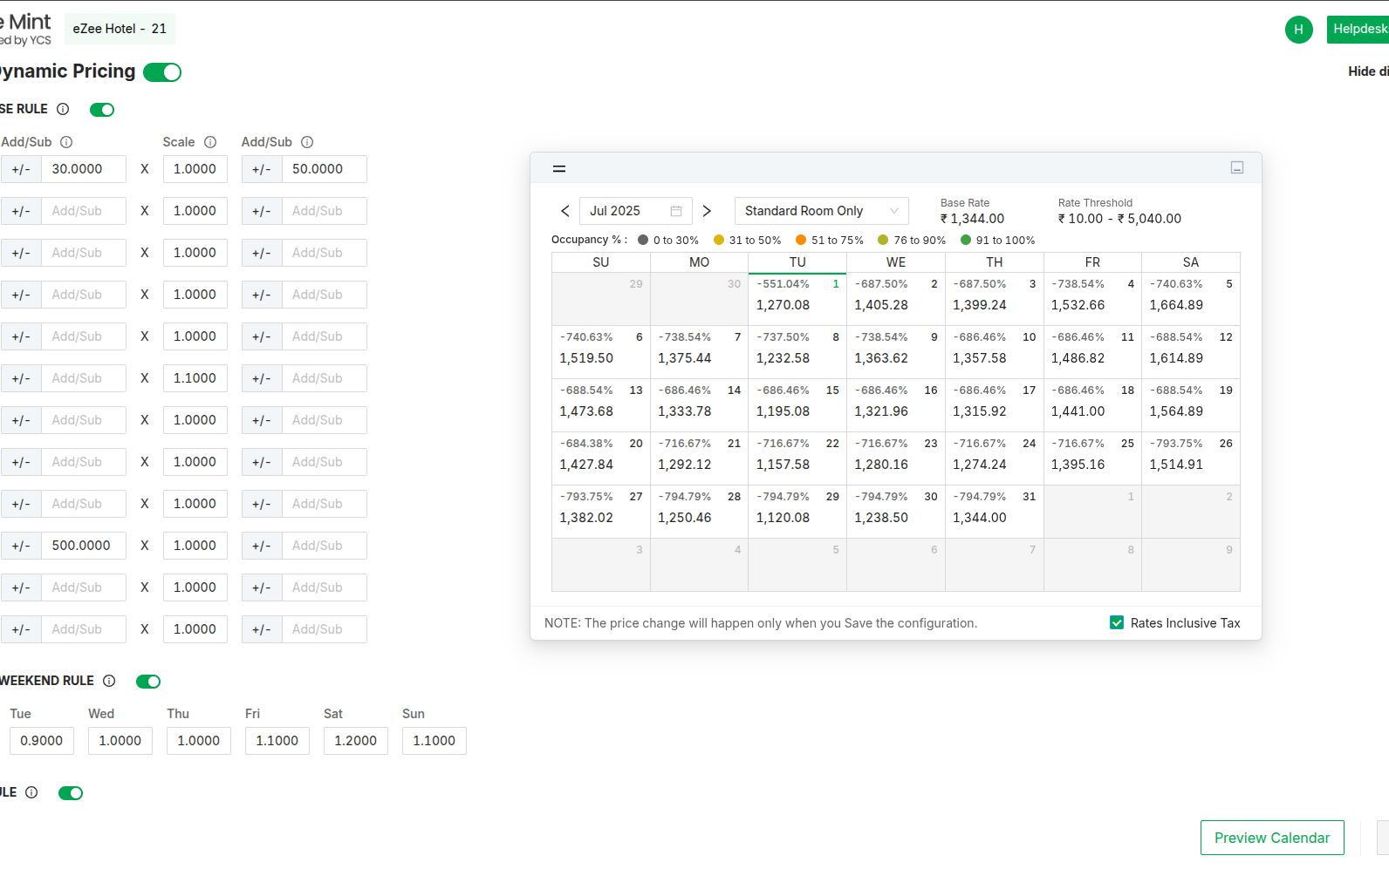Image resolution: width=1389 pixels, height=869 pixels.
Task: Uncheck Rates Inclusive Tax checkbox
Action: [1117, 622]
